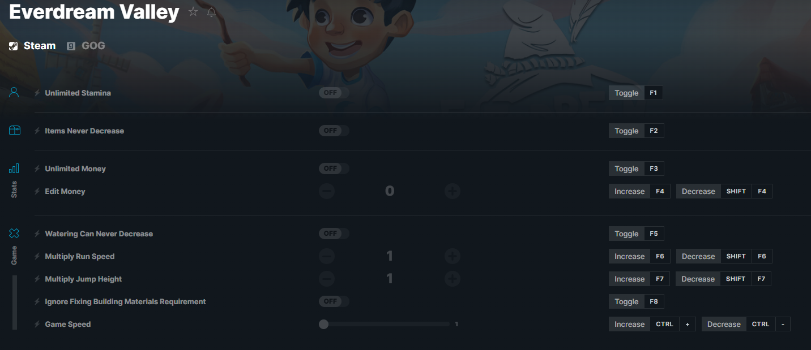This screenshot has width=811, height=350.
Task: Enable Items Never Decrease switch
Action: click(334, 131)
